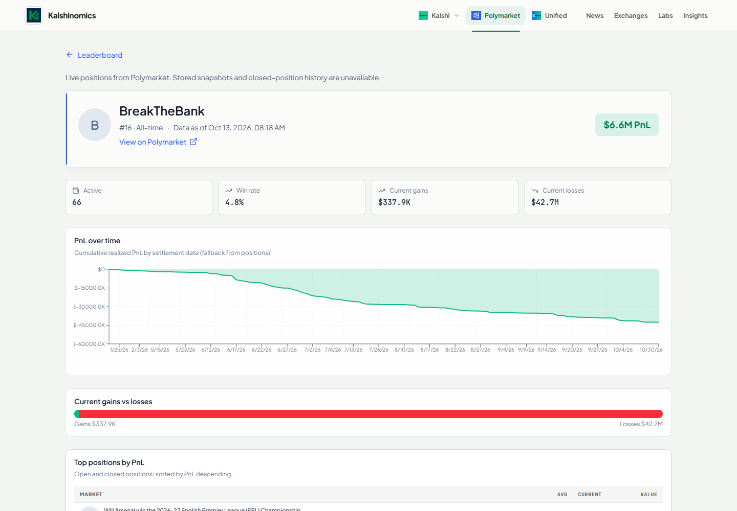Viewport: 737px width, 511px height.
Task: Click the BreakTheBank profile name
Action: pyautogui.click(x=162, y=111)
